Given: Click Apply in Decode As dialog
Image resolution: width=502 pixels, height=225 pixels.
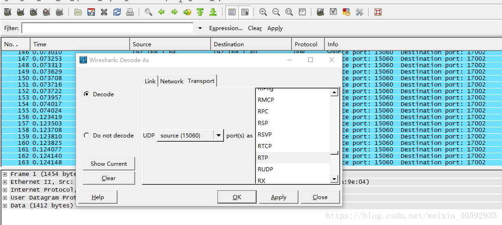Looking at the screenshot, I should coord(279,197).
